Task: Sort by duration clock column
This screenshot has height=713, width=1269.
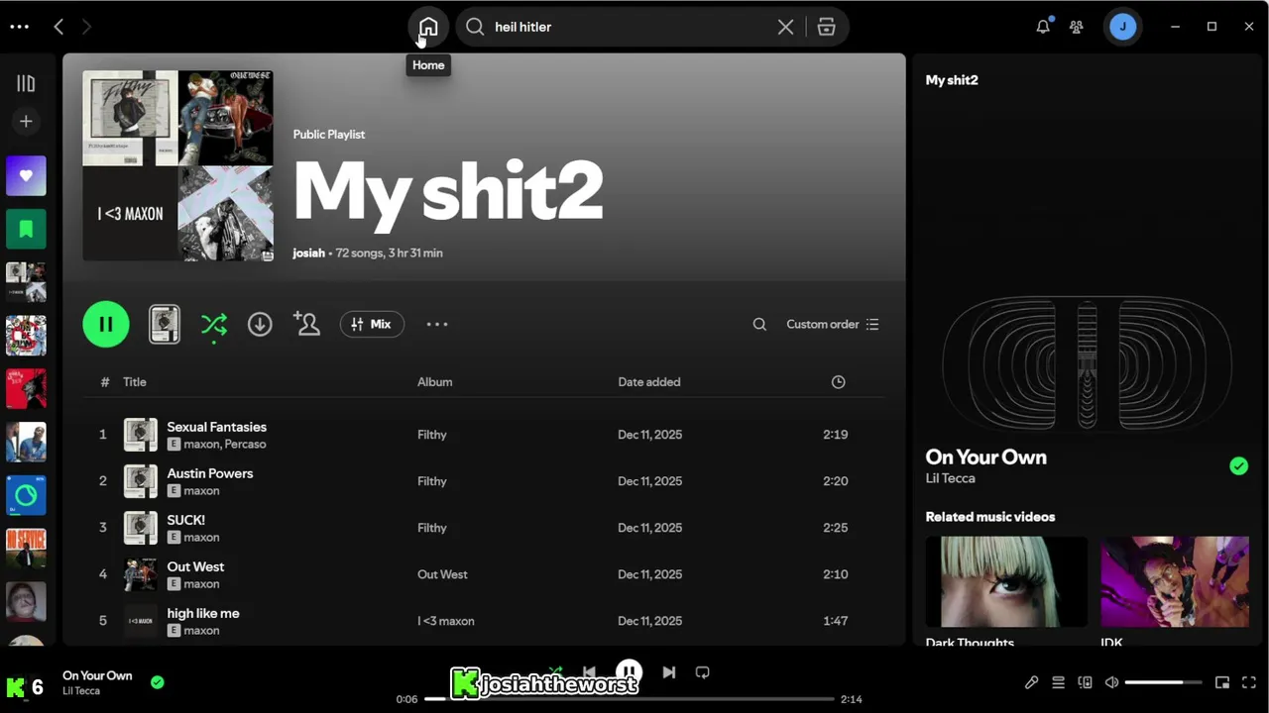Action: pyautogui.click(x=838, y=382)
